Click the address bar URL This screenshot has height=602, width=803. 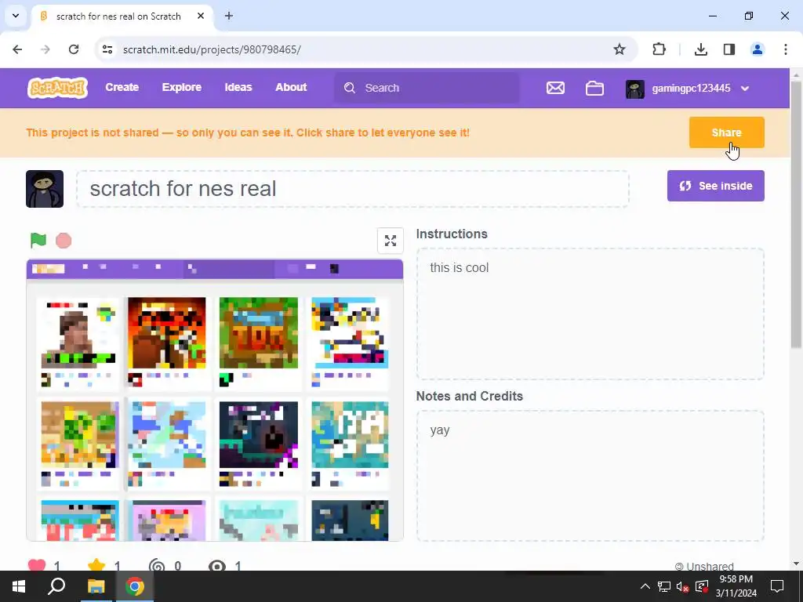pyautogui.click(x=212, y=49)
